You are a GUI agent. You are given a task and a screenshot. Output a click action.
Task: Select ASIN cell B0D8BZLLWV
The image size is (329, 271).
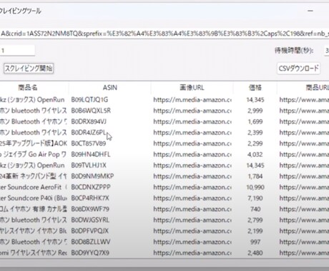pyautogui.click(x=91, y=242)
